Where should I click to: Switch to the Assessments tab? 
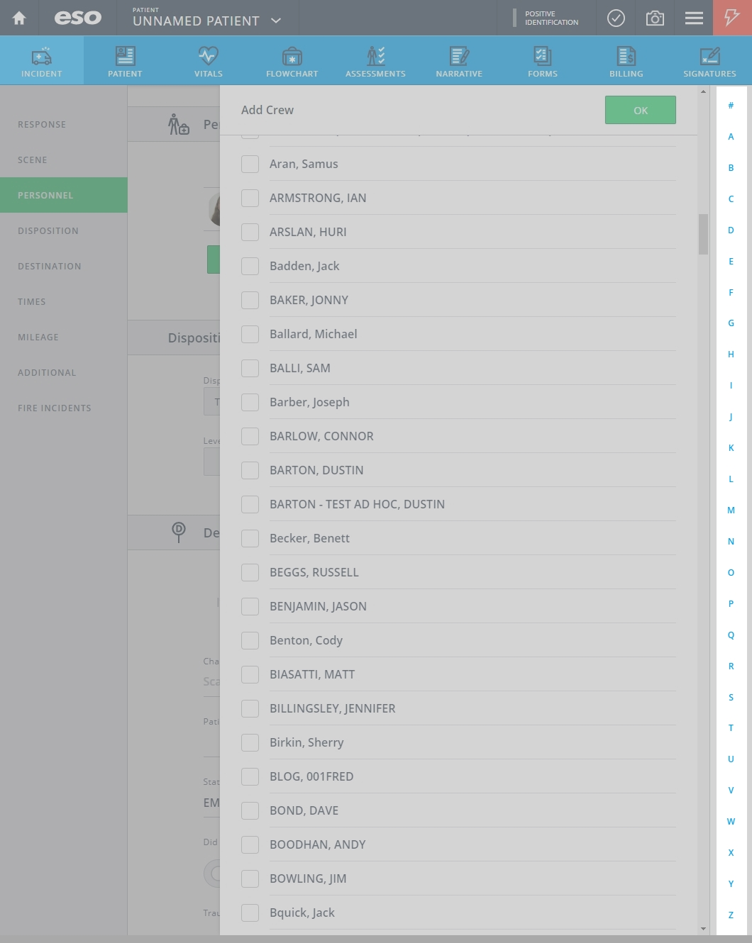376,61
